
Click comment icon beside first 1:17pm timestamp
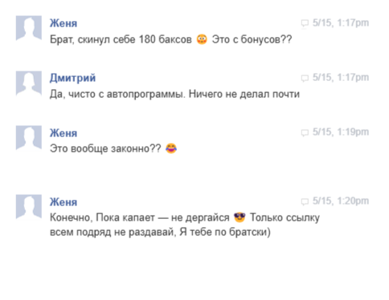(305, 23)
